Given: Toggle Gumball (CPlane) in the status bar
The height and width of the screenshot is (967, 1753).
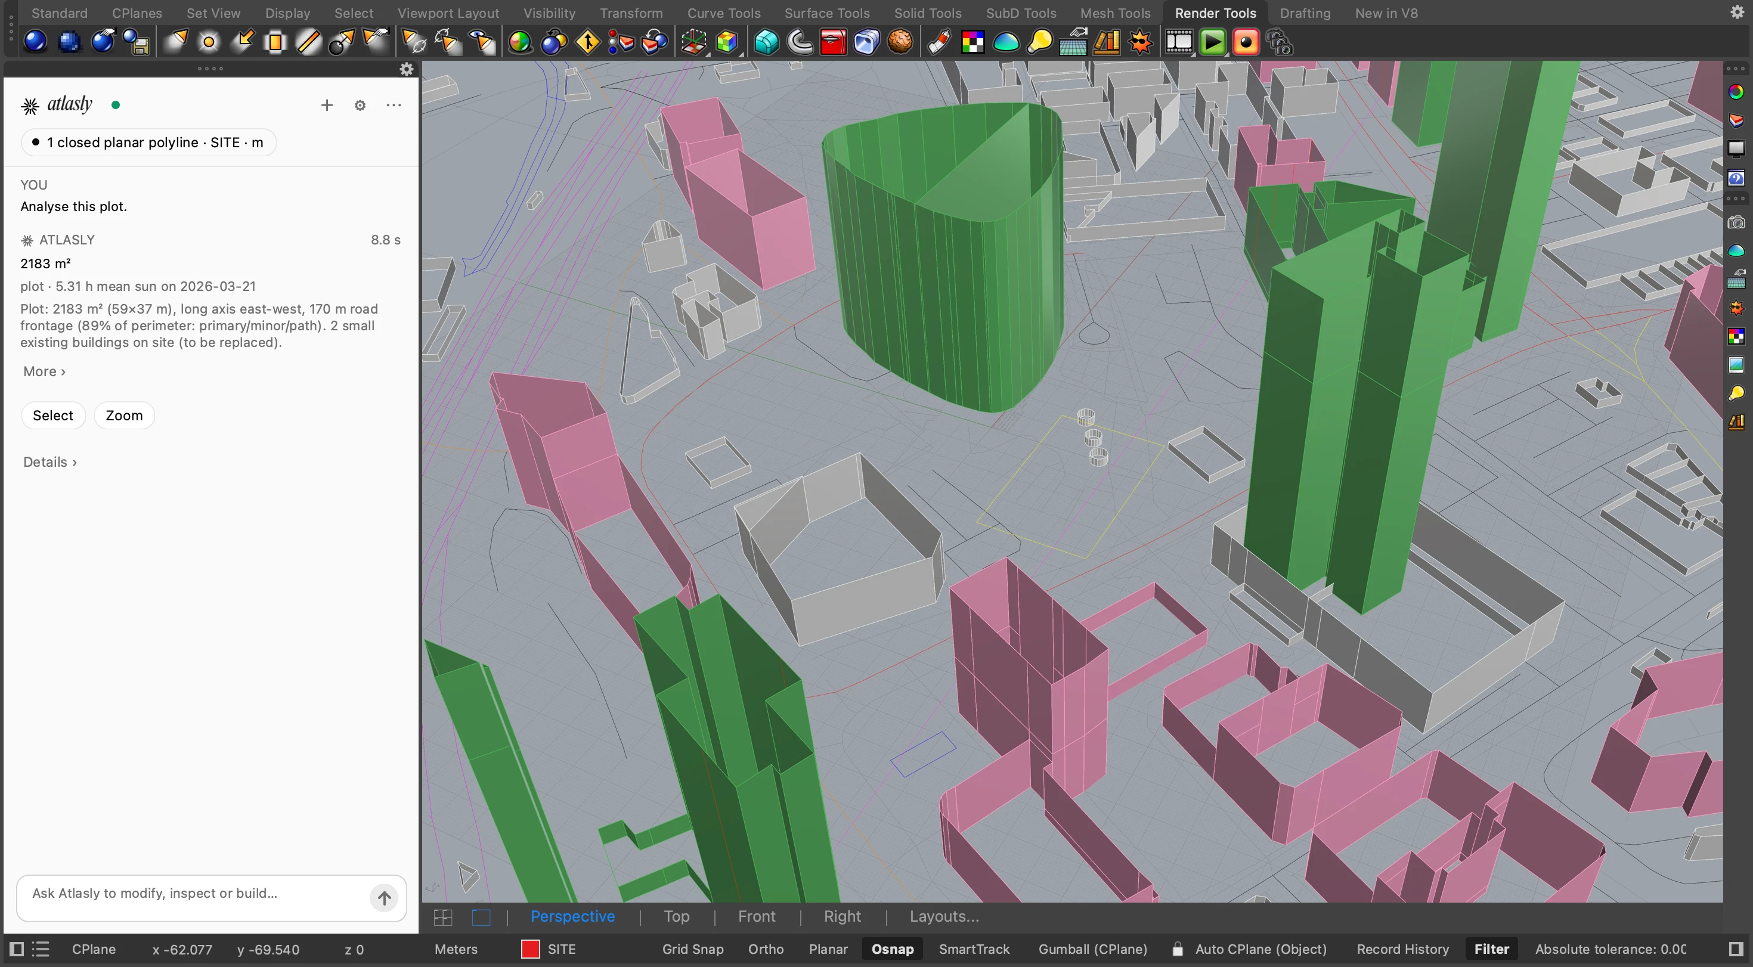Looking at the screenshot, I should pos(1092,949).
